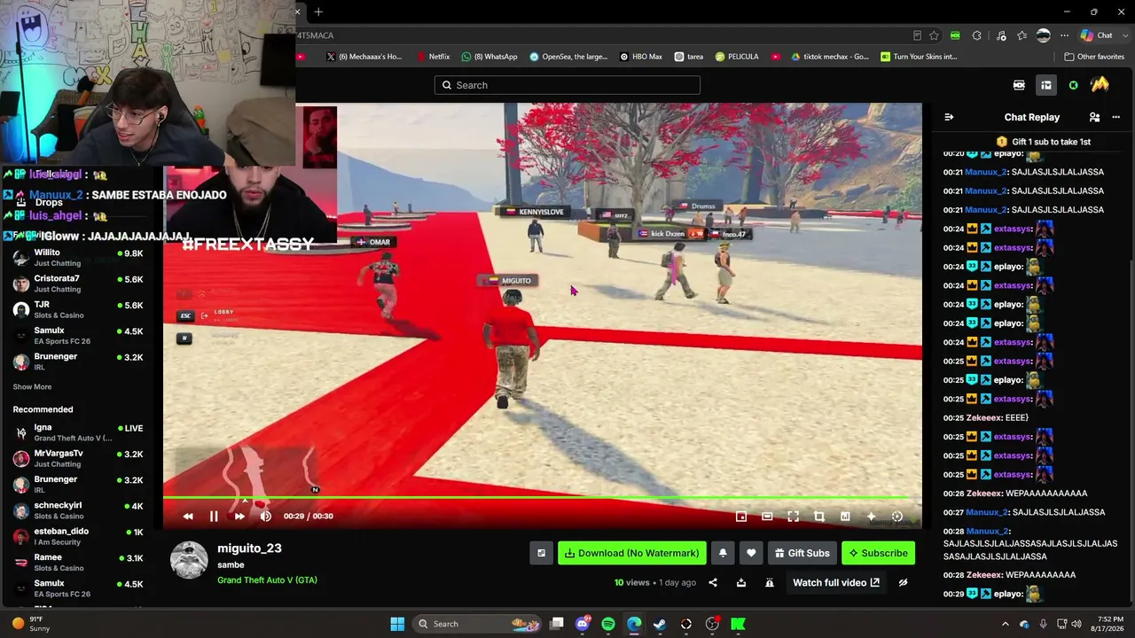Open the HBO Max bookmark

(x=640, y=57)
